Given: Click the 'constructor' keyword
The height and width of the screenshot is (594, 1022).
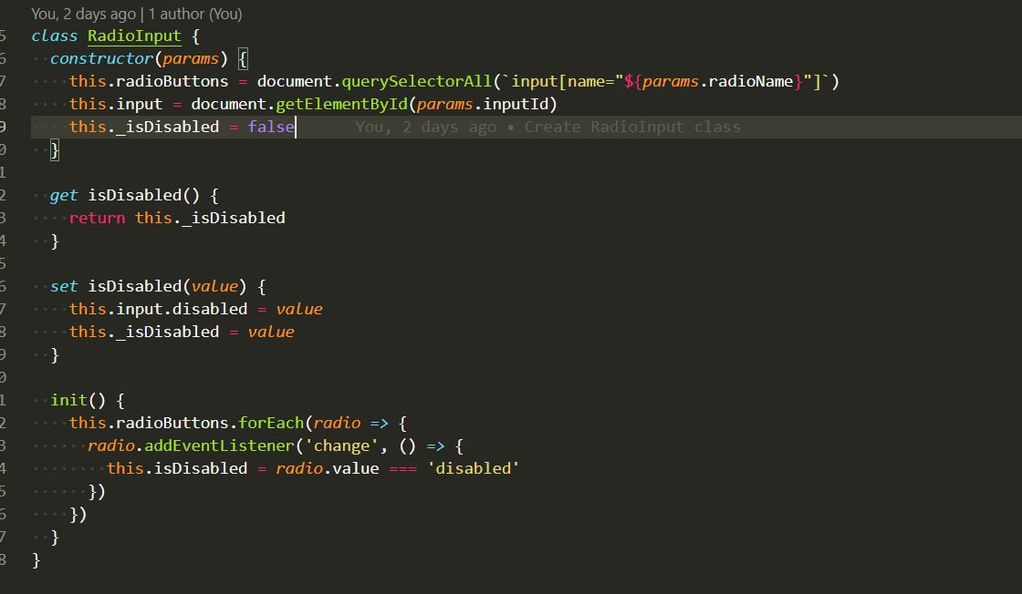Looking at the screenshot, I should click(101, 58).
